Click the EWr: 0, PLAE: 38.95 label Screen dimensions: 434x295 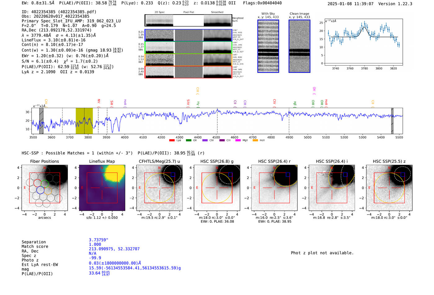click(274, 222)
